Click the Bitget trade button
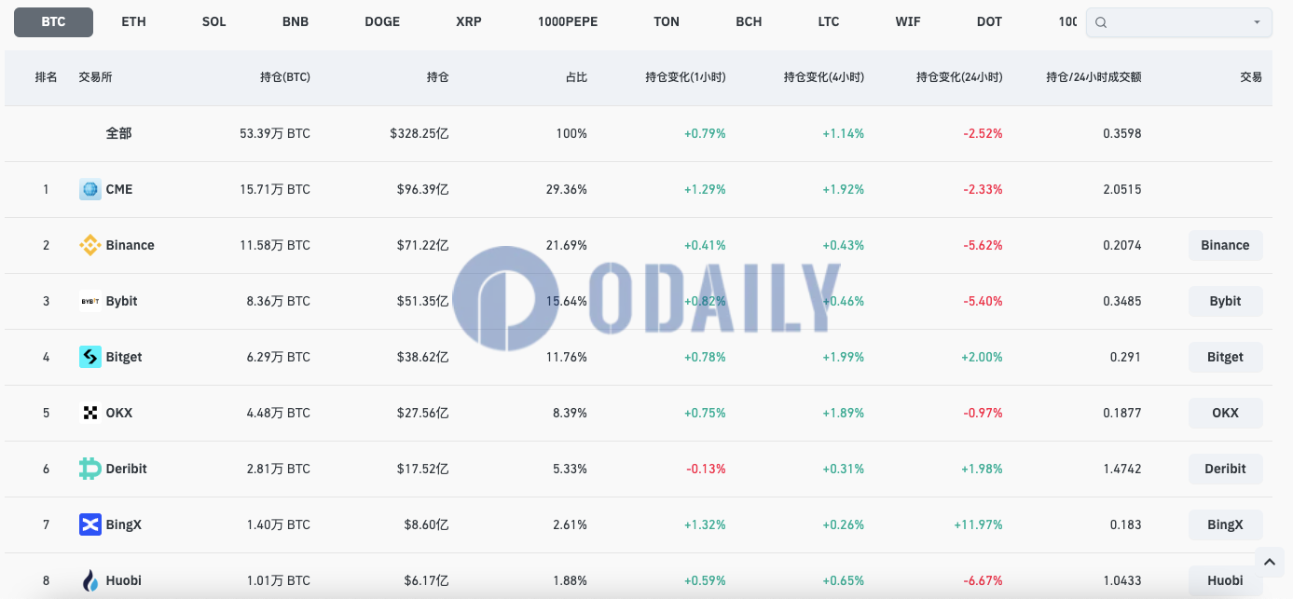 tap(1225, 357)
